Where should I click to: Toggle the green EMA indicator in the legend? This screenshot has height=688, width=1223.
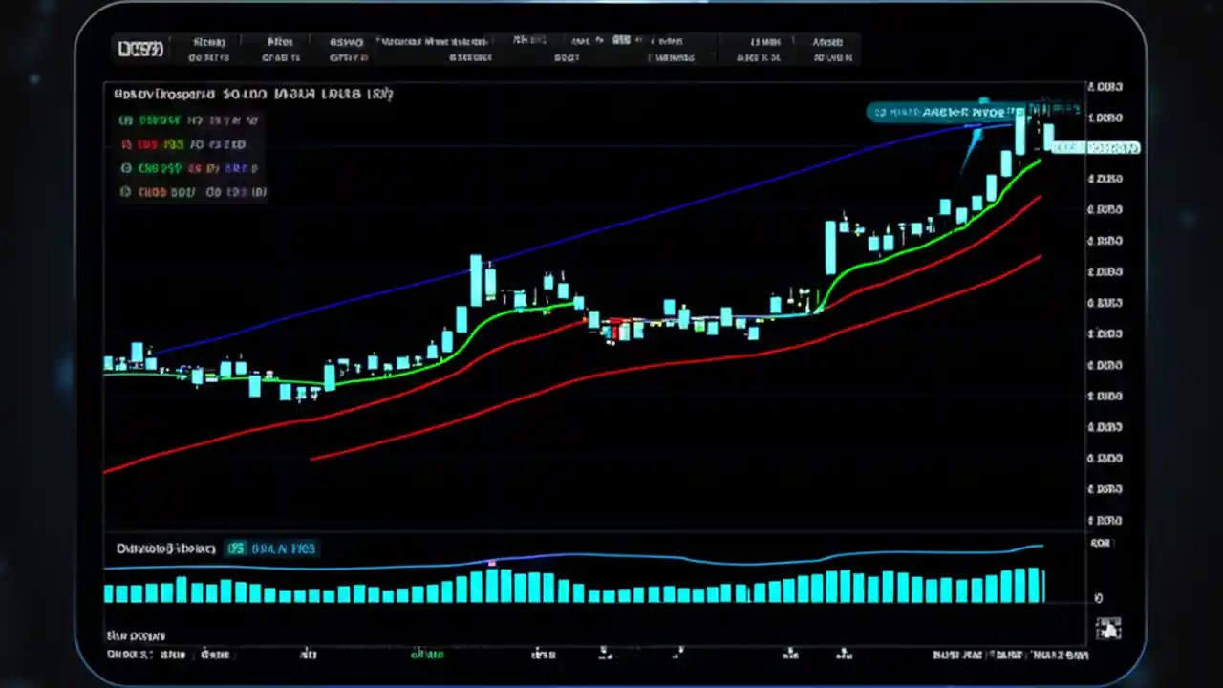[126, 167]
